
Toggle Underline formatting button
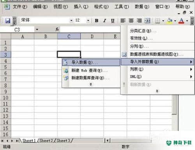coord(113,21)
